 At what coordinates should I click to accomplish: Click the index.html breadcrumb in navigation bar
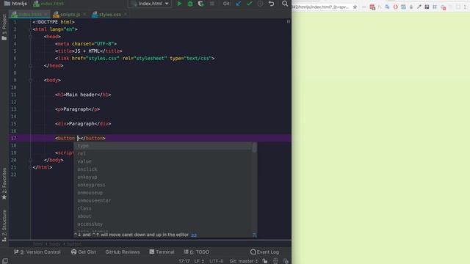click(x=48, y=4)
